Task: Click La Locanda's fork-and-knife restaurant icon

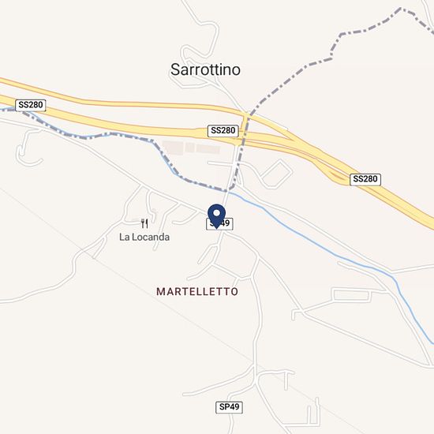Action: (x=144, y=223)
